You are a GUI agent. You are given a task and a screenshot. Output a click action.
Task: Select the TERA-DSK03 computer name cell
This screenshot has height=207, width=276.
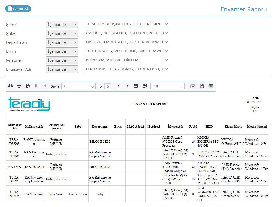point(14,142)
